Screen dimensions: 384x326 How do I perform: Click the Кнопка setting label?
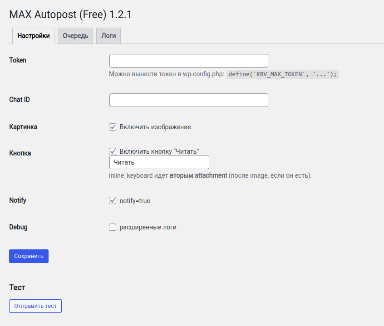pos(20,153)
